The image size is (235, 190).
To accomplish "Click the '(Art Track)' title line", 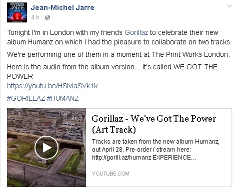I will (x=114, y=130).
